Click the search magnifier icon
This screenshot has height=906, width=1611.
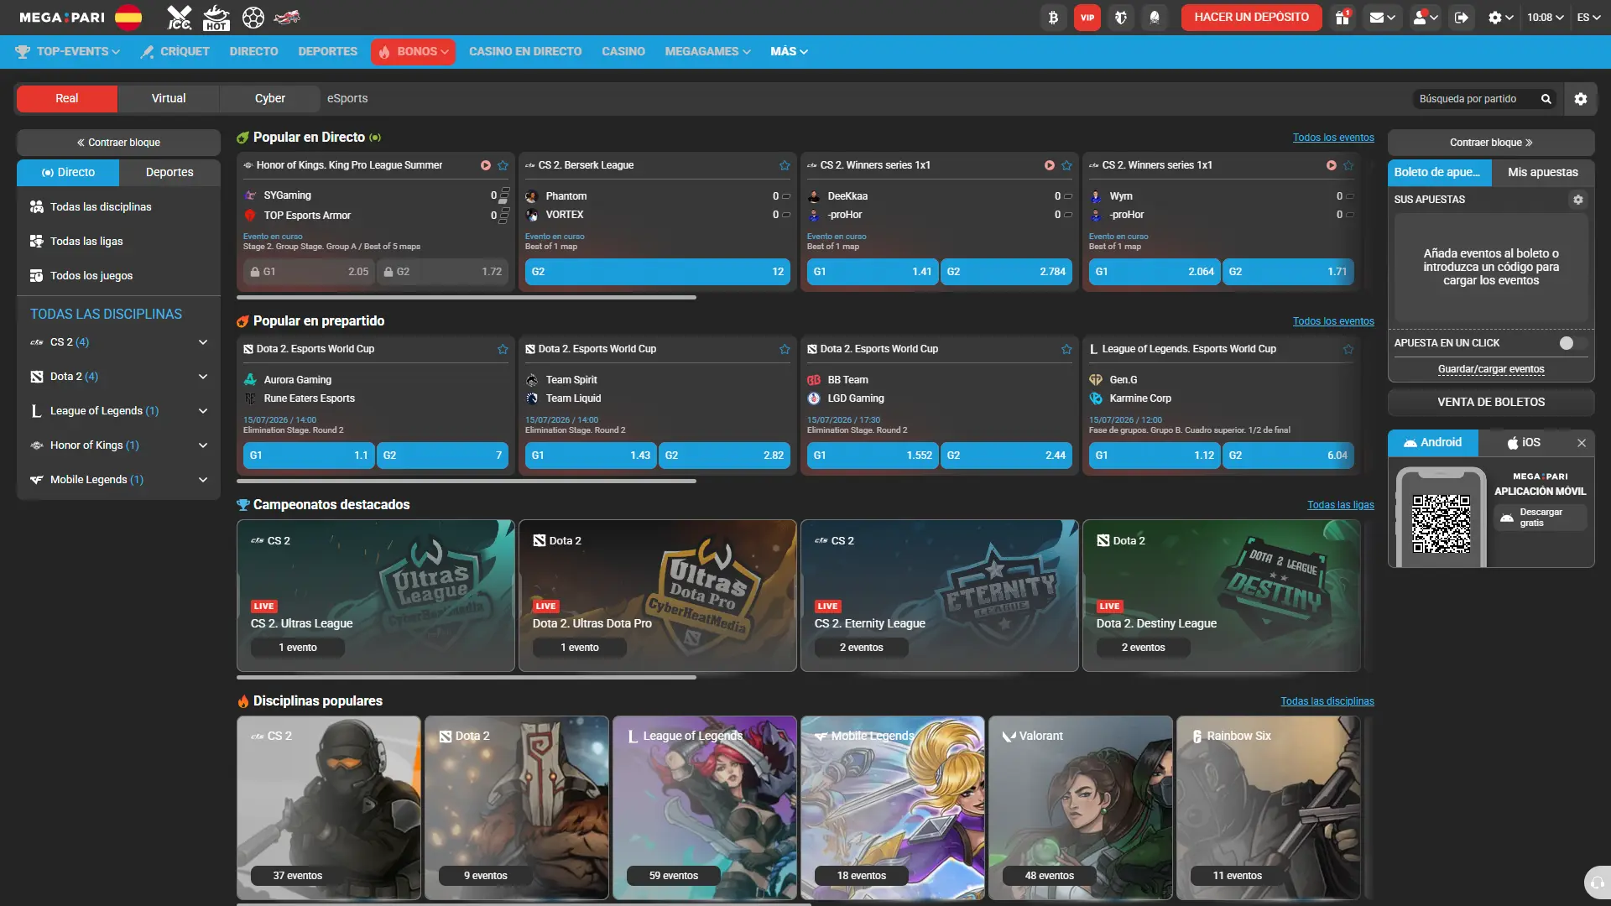1546,99
